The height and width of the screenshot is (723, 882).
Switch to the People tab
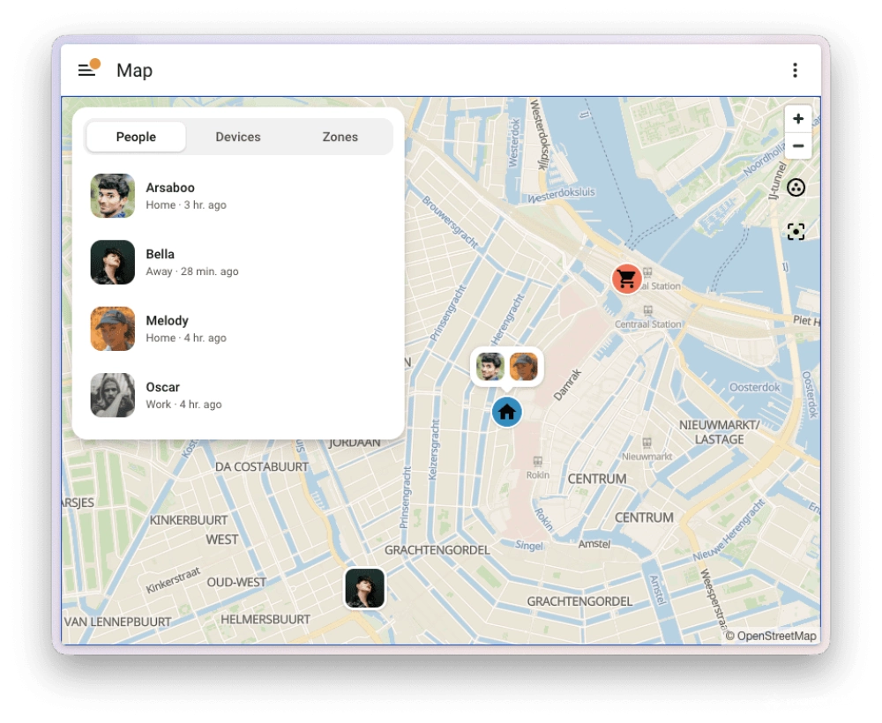coord(136,137)
